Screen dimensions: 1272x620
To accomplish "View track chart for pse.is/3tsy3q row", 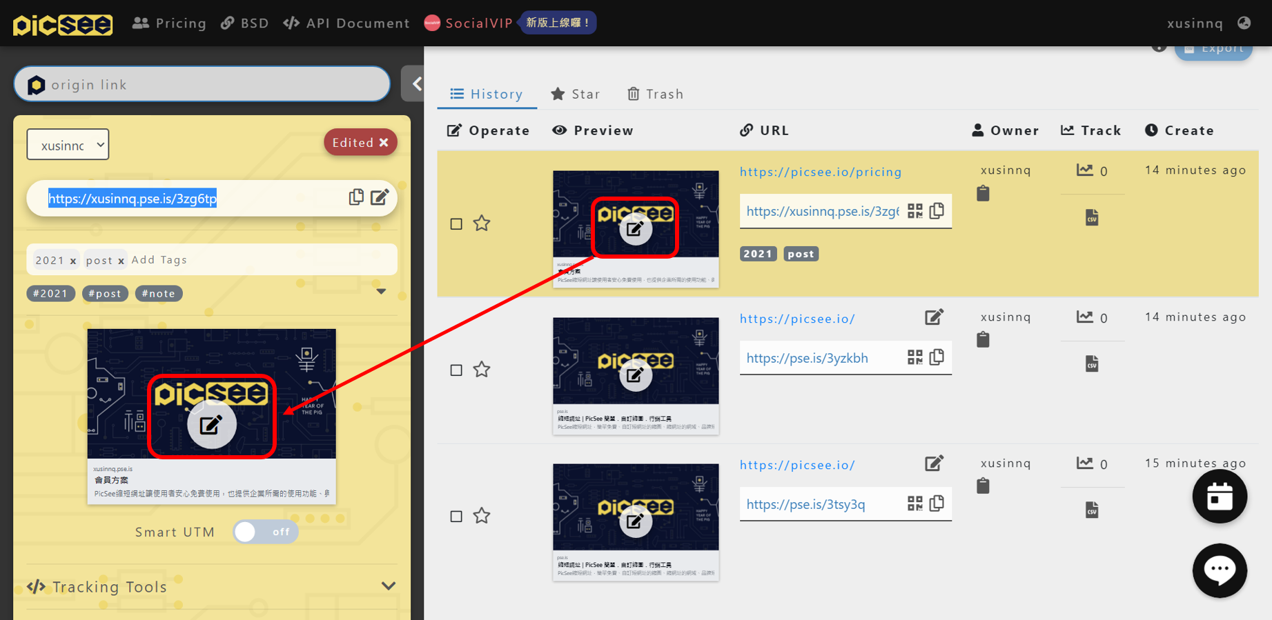I will (1085, 463).
